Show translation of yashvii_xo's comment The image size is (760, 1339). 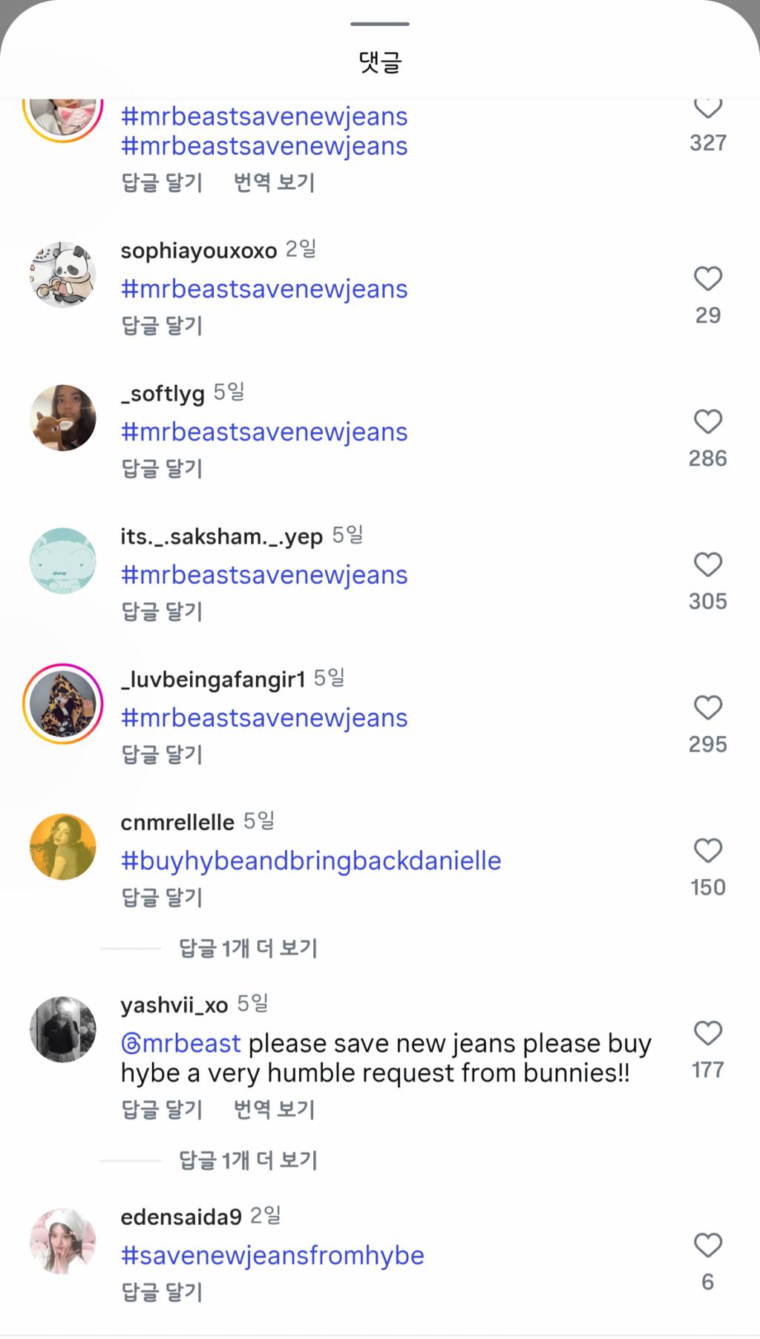click(x=274, y=1110)
